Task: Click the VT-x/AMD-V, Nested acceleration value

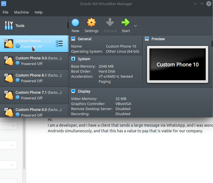Action: [x=115, y=77]
